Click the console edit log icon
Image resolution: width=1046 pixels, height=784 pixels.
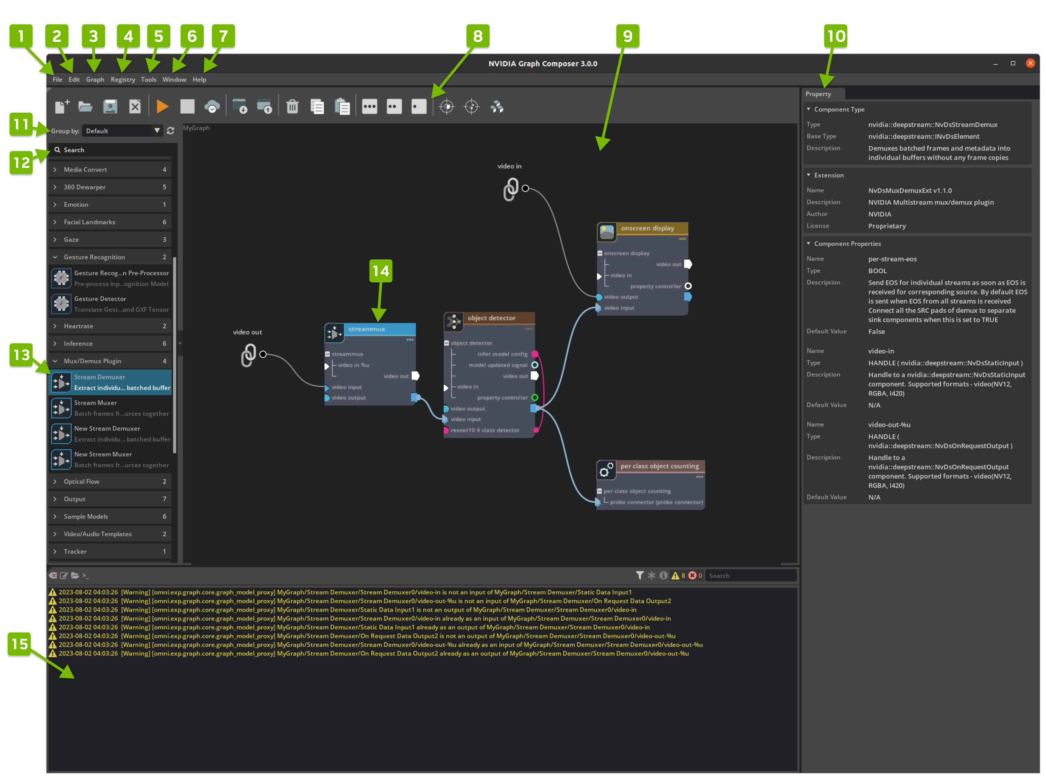(x=64, y=576)
